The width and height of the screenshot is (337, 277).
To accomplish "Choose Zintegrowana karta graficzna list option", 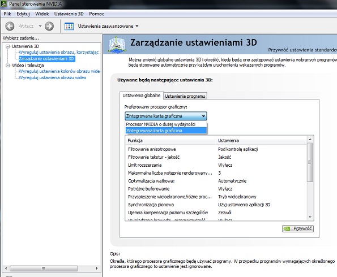I will click(166, 131).
